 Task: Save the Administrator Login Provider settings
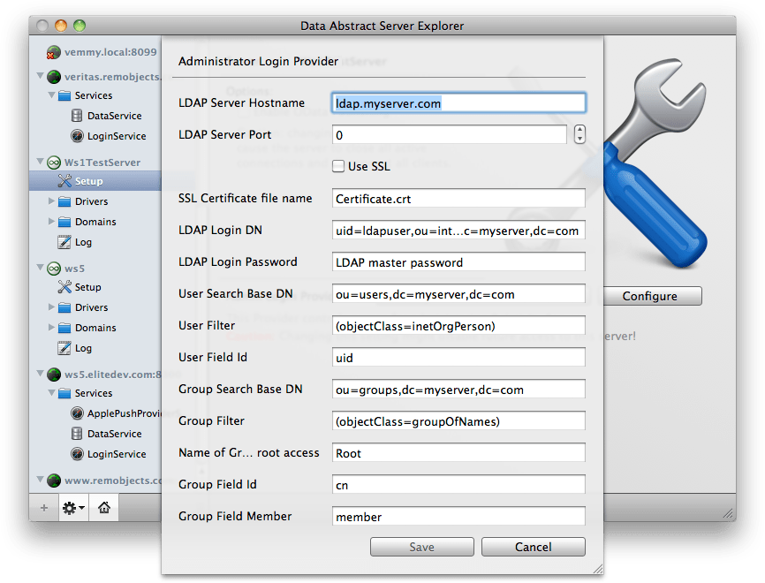421,547
